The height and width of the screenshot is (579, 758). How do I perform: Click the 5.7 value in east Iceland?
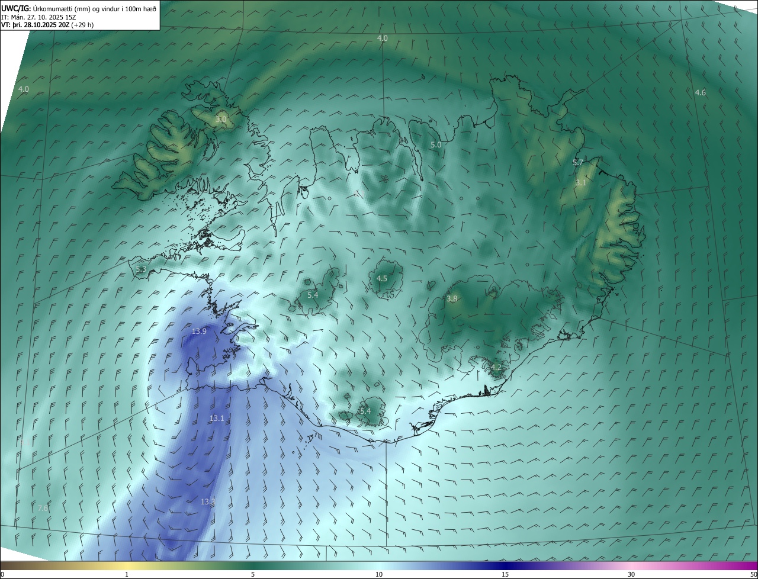pos(578,162)
